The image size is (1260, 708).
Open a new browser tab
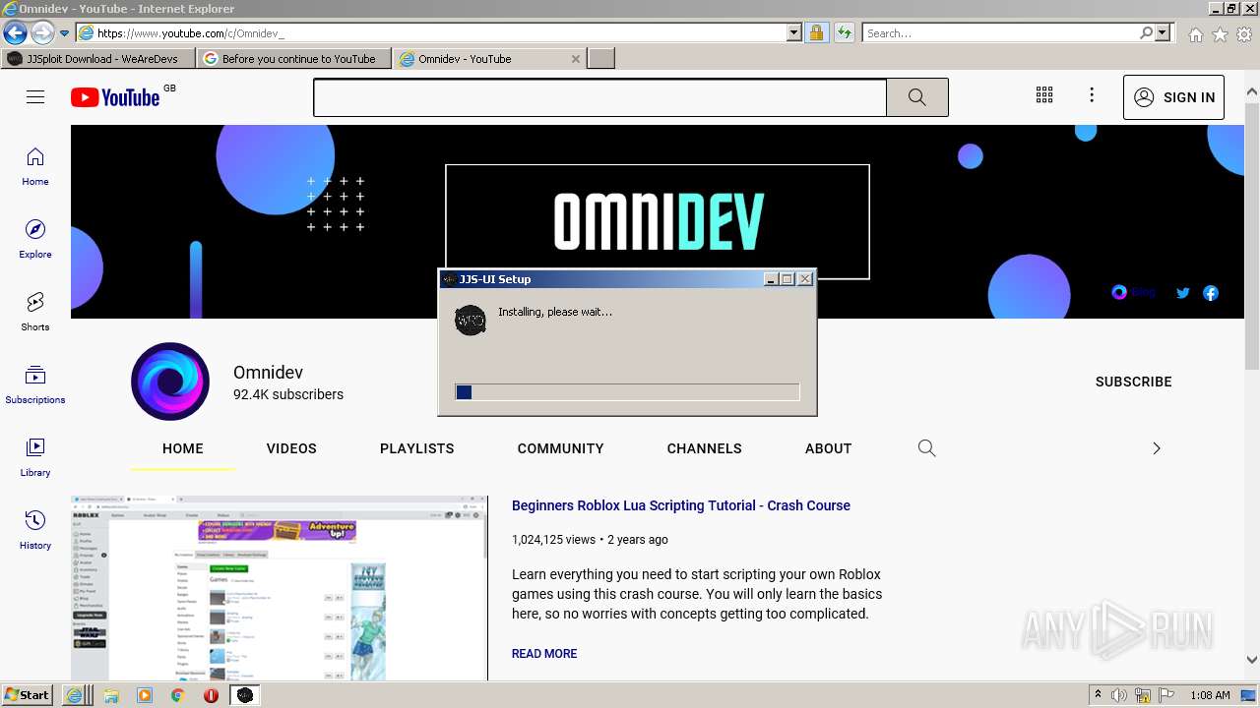pos(601,59)
